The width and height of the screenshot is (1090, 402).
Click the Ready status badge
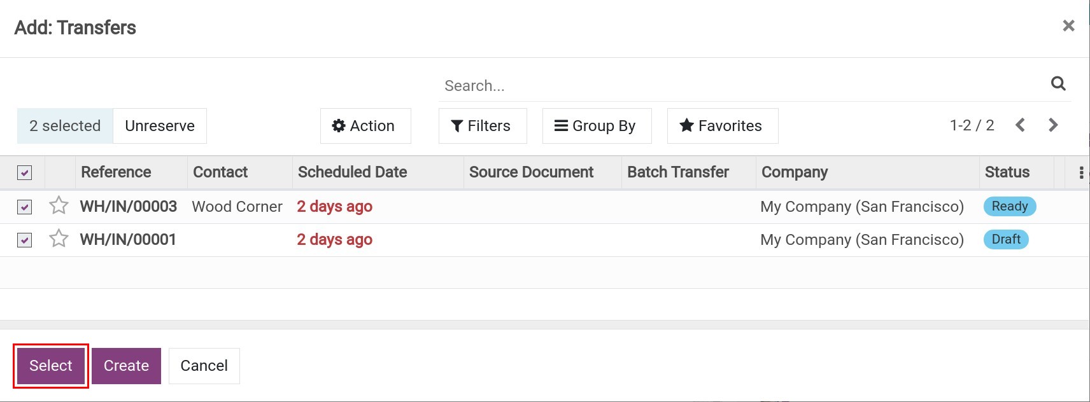pos(1009,207)
